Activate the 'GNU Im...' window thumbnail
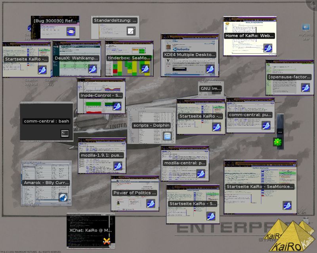The image size is (317, 253). point(211,89)
